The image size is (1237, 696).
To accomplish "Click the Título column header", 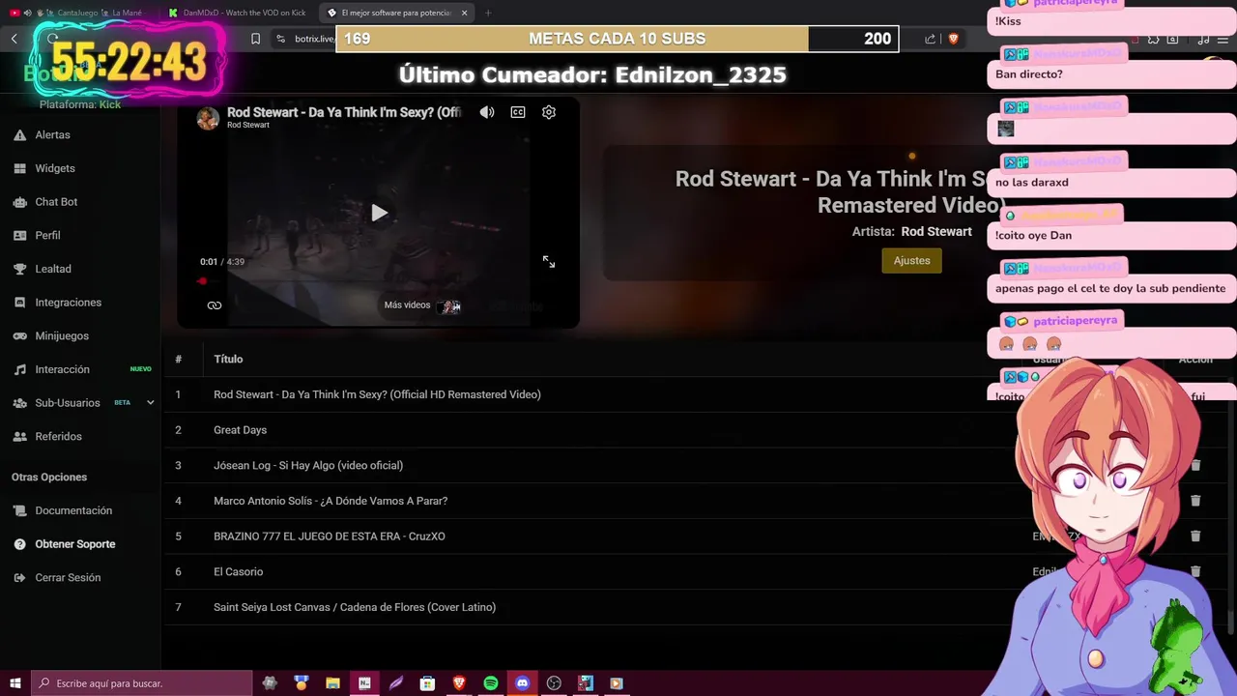I will [228, 359].
